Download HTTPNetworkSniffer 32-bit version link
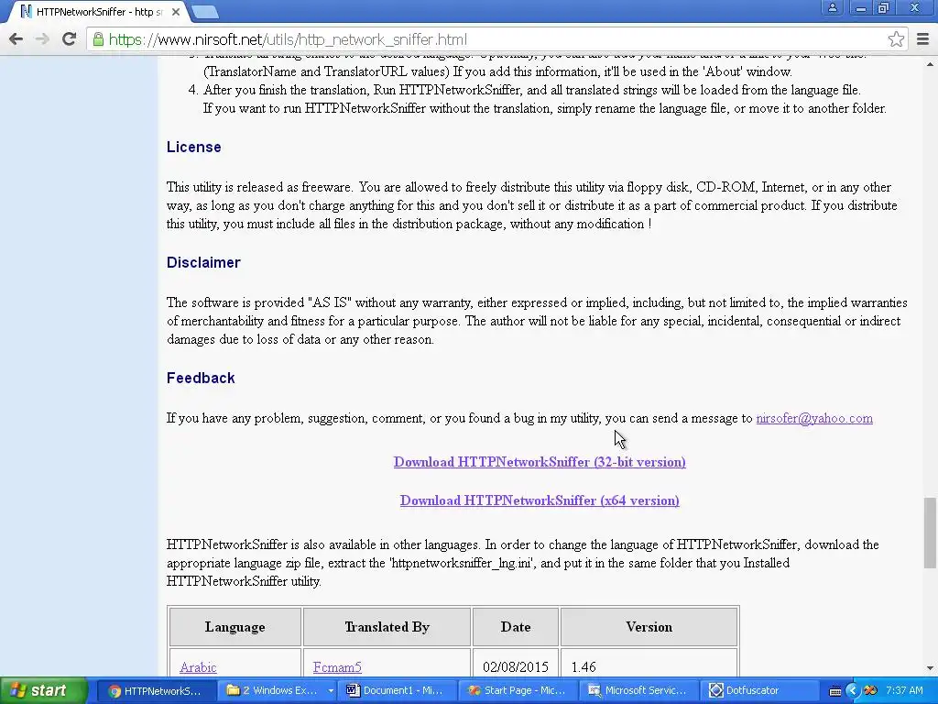The height and width of the screenshot is (704, 938). tap(540, 462)
